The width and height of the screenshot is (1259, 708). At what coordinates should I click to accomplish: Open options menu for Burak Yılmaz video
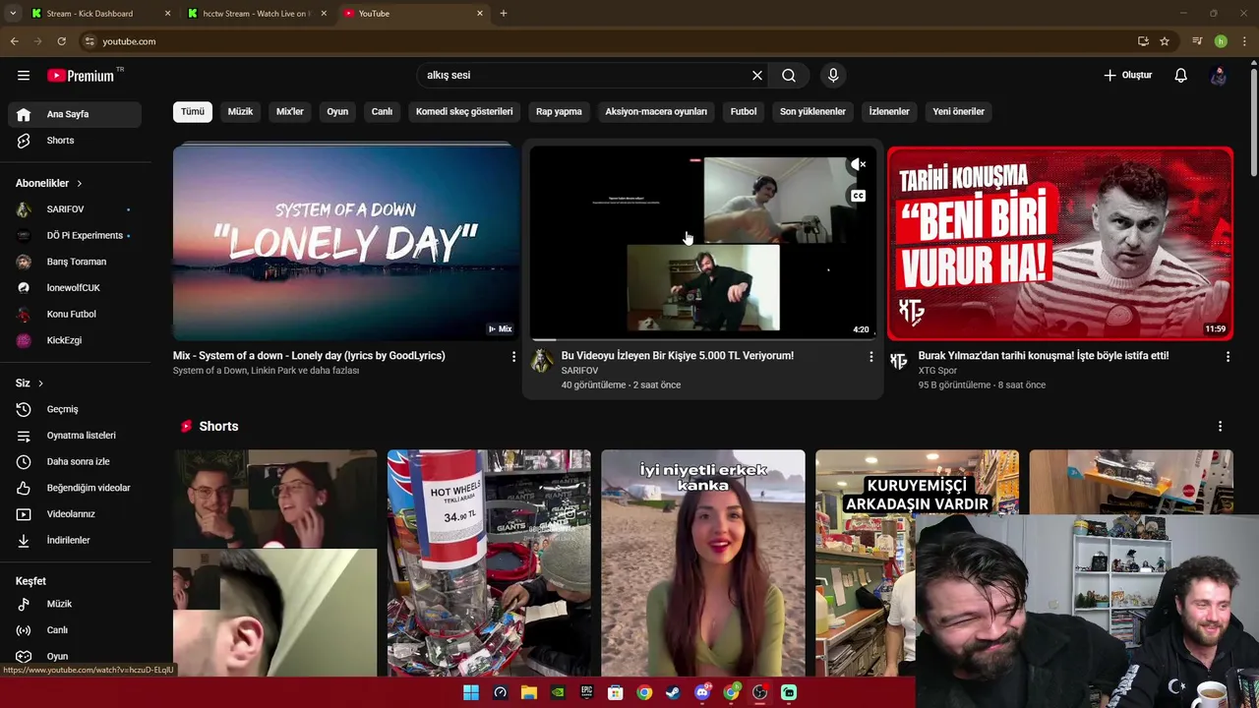pos(1228,357)
